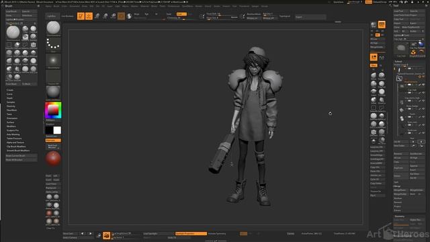Viewport: 430px width, 242px height.
Task: Expand the Create section in Brush palette
Action: tap(10, 90)
